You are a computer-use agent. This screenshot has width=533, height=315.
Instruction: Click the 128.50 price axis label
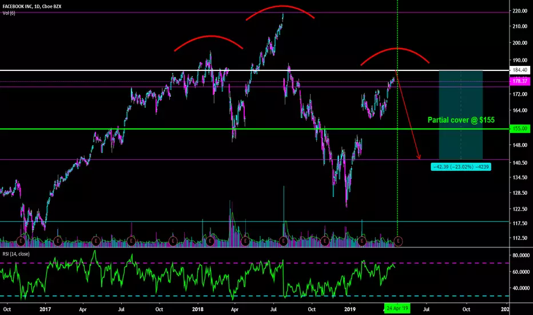[520, 193]
